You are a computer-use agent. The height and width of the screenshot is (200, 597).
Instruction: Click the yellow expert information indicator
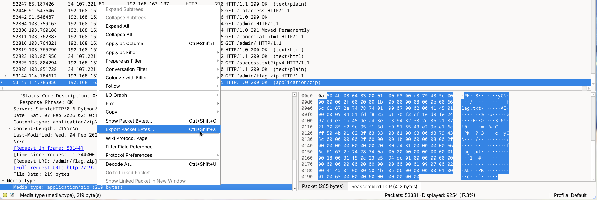click(x=5, y=195)
